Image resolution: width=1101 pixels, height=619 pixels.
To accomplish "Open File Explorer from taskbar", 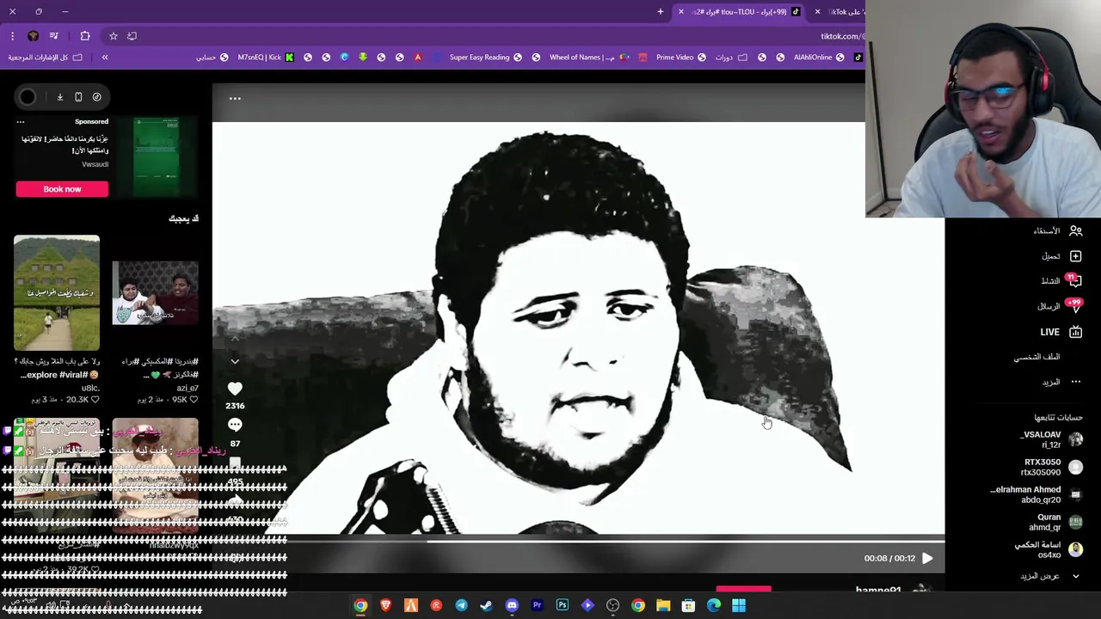I will [663, 606].
